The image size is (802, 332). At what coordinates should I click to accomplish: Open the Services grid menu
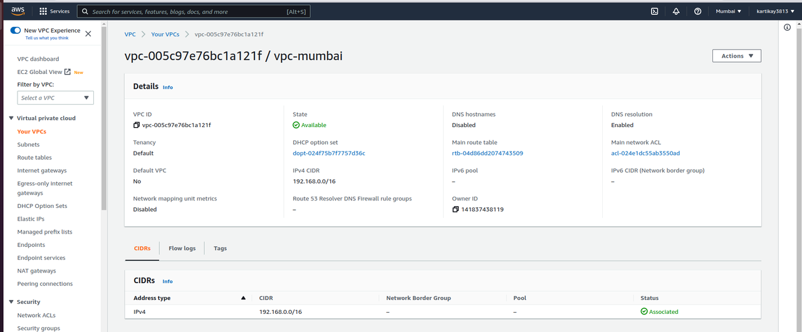click(55, 11)
